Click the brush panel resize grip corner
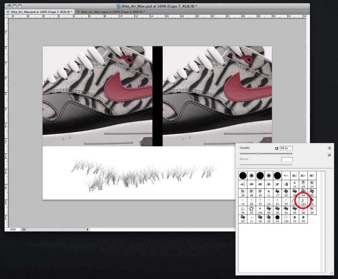 (331, 273)
